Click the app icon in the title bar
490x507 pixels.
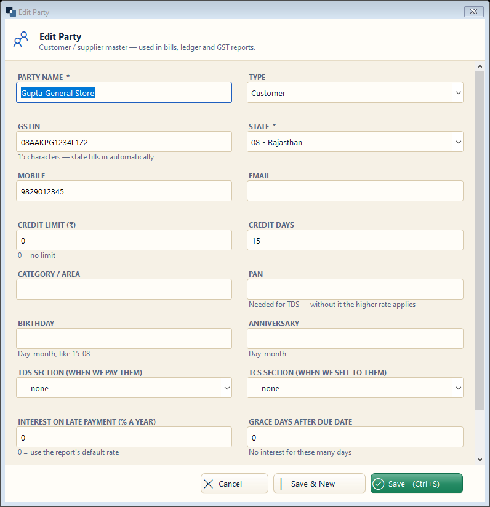click(x=11, y=12)
